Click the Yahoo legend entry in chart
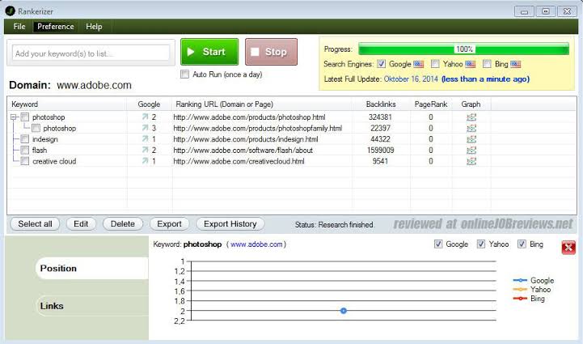This screenshot has width=583, height=344. 532,289
